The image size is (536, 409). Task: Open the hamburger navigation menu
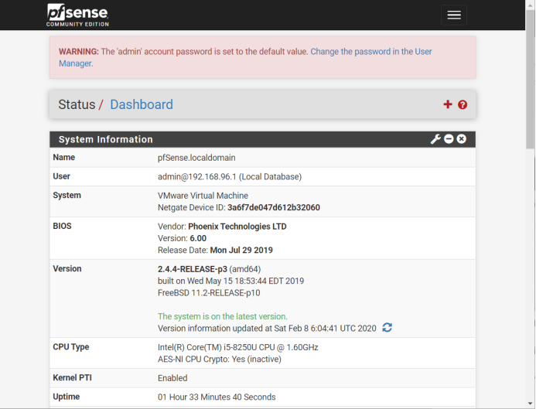point(453,15)
